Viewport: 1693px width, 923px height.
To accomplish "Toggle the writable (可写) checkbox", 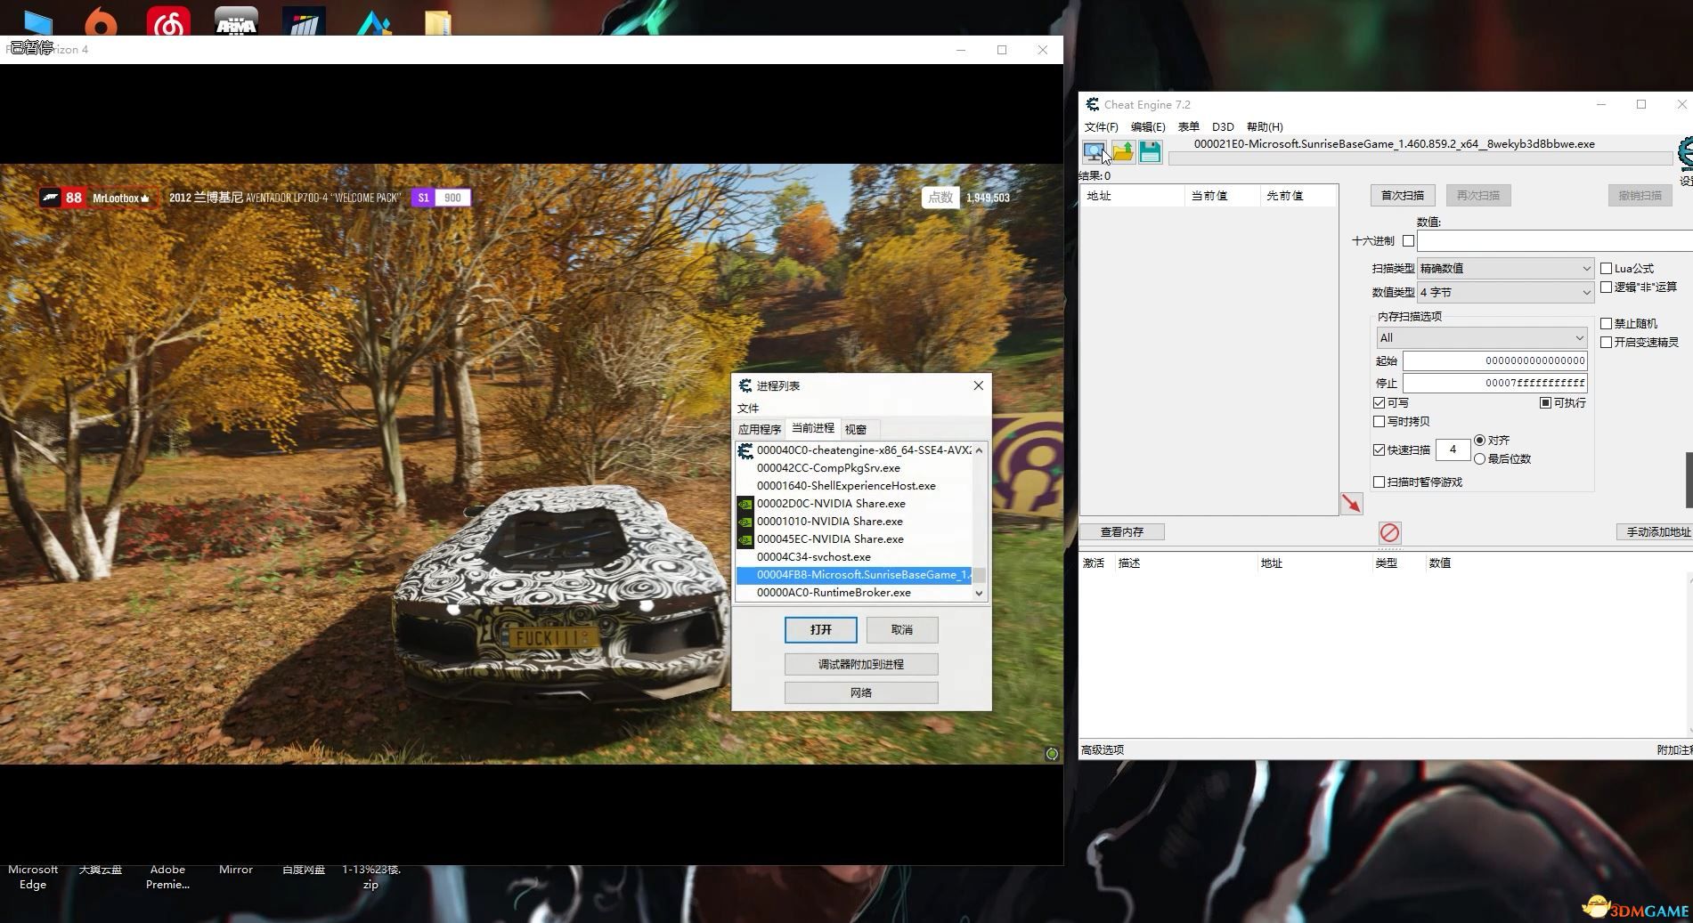I will click(x=1379, y=403).
